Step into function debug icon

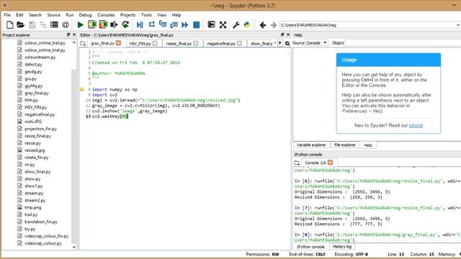pos(163,24)
